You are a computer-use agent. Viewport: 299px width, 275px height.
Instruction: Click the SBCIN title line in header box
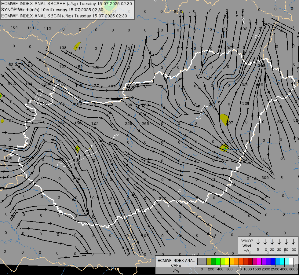coord(64,16)
